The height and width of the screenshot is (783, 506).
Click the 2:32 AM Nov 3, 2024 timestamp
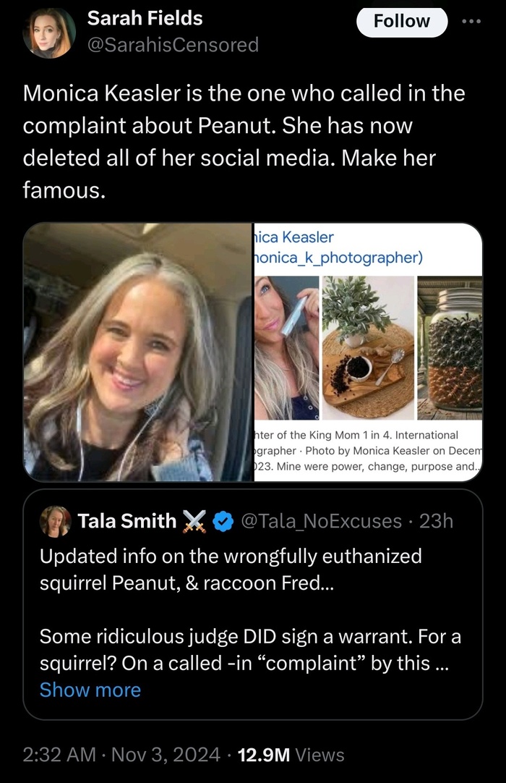(x=121, y=755)
